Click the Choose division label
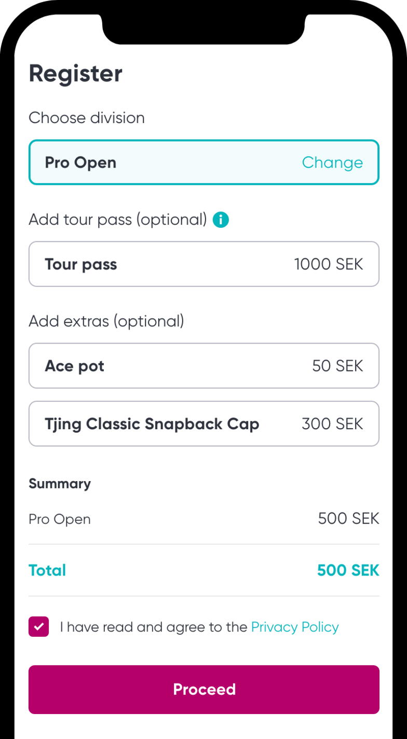The height and width of the screenshot is (739, 407). [x=87, y=118]
